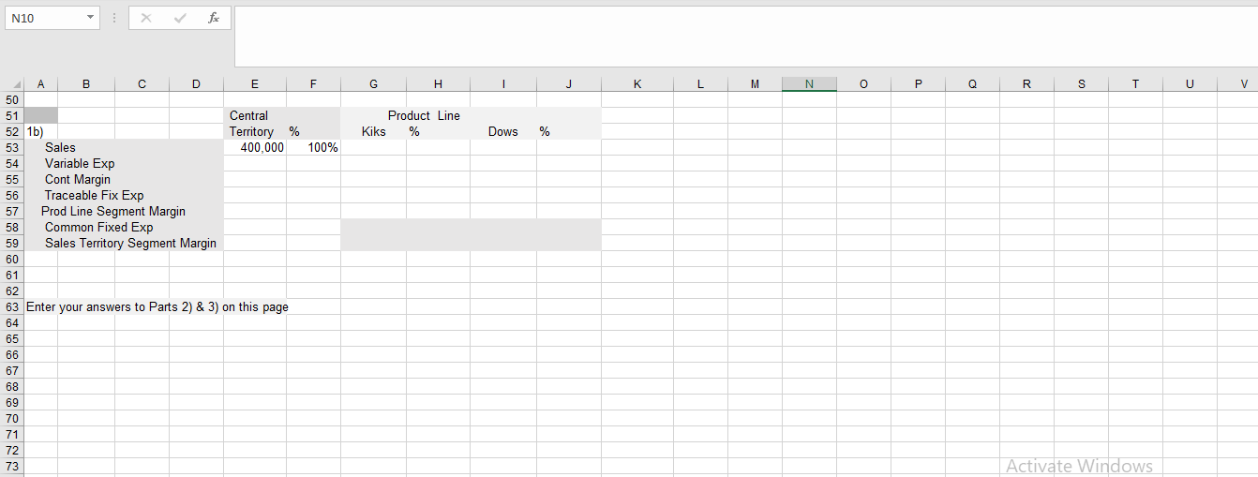
Task: Click into the formula bar input area
Action: [745, 37]
